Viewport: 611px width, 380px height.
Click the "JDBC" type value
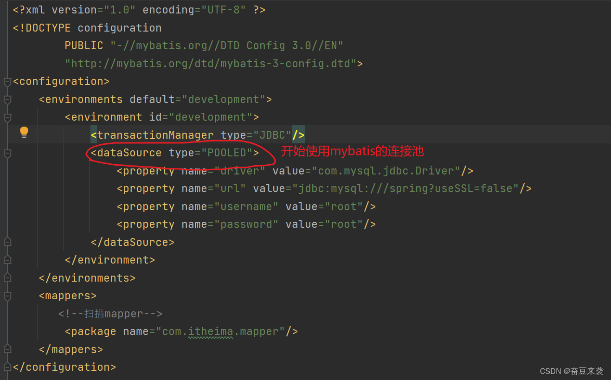pos(272,135)
